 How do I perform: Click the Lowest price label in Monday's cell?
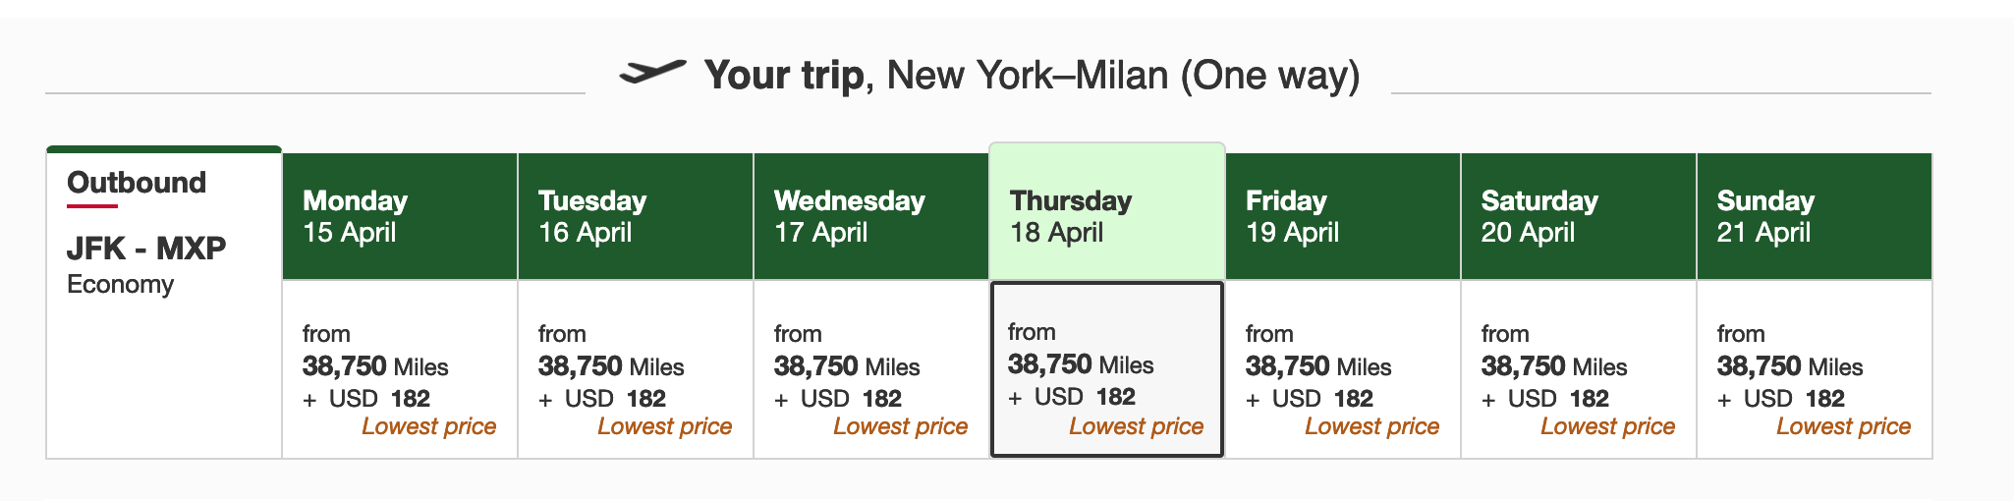(428, 426)
